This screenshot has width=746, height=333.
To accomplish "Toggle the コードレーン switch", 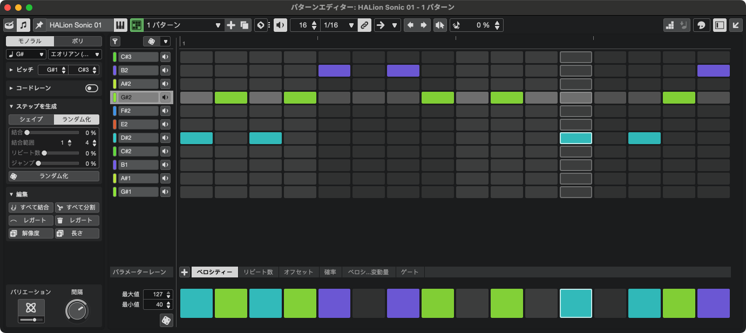I will pos(92,88).
